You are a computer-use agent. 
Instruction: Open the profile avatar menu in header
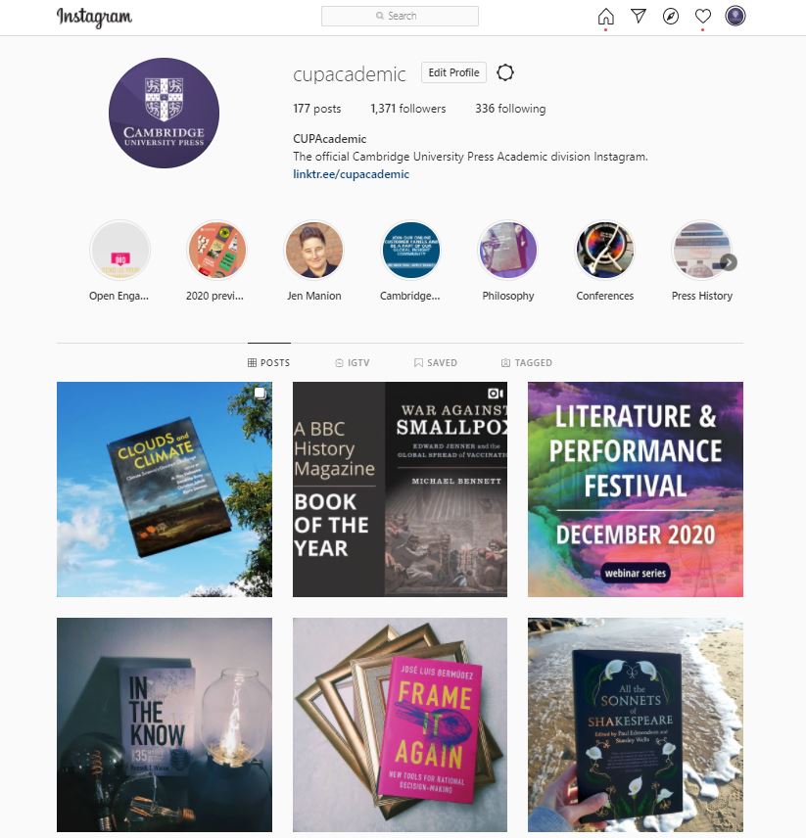735,16
